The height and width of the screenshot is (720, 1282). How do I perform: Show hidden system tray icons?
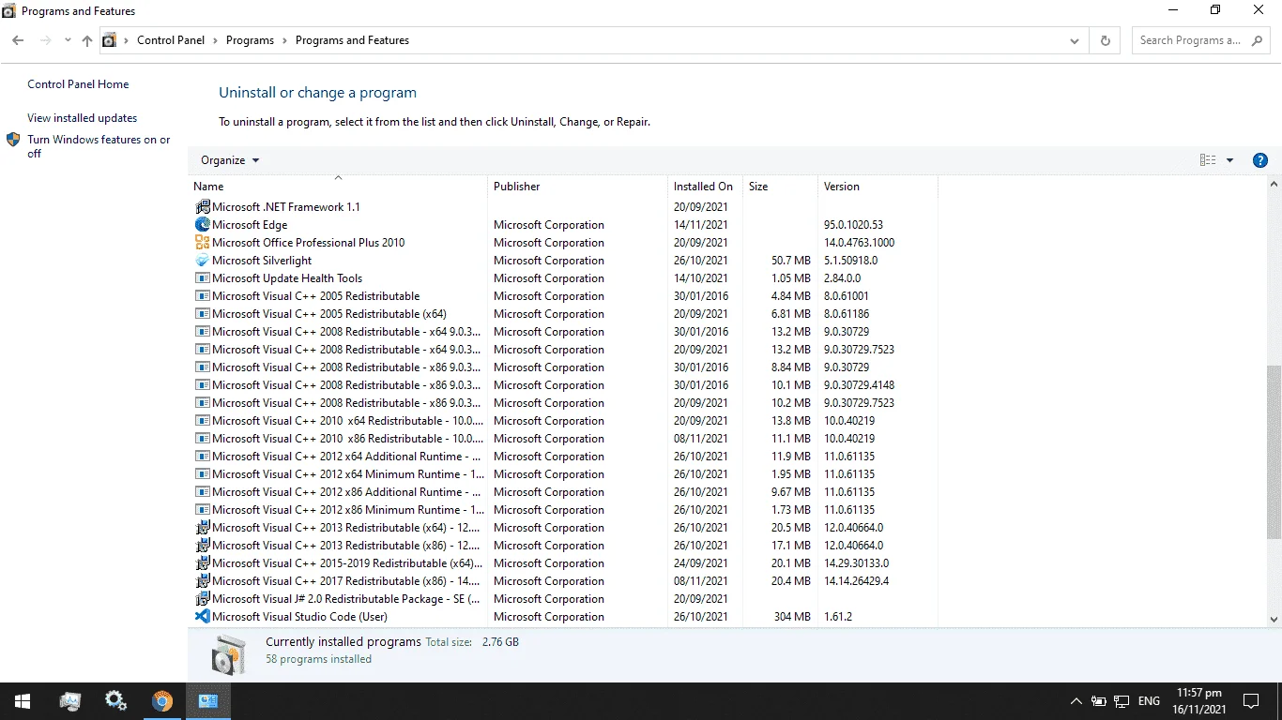point(1076,701)
